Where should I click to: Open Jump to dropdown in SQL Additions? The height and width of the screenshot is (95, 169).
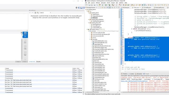click(45, 13)
